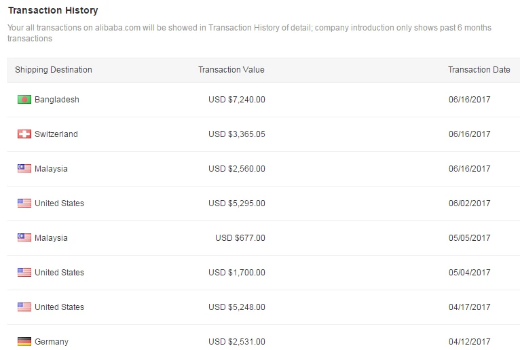The width and height of the screenshot is (520, 350).
Task: Click the Switzerland flag icon
Action: 24,134
